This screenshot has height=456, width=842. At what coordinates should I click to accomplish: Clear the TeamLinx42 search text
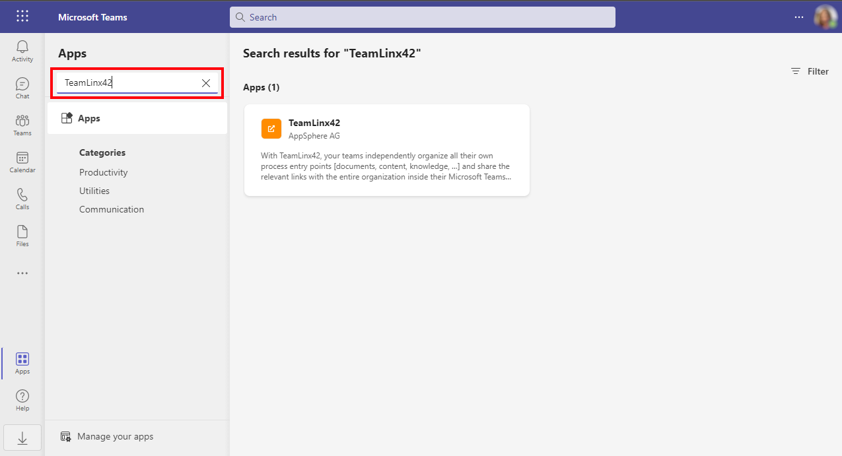point(205,82)
